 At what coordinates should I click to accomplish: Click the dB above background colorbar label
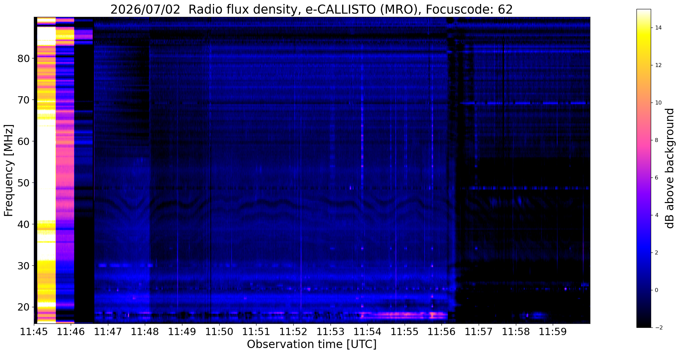(x=670, y=168)
